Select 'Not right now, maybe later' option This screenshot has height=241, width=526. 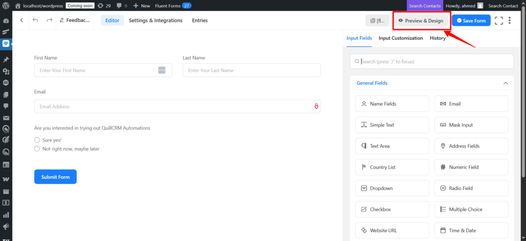(37, 149)
